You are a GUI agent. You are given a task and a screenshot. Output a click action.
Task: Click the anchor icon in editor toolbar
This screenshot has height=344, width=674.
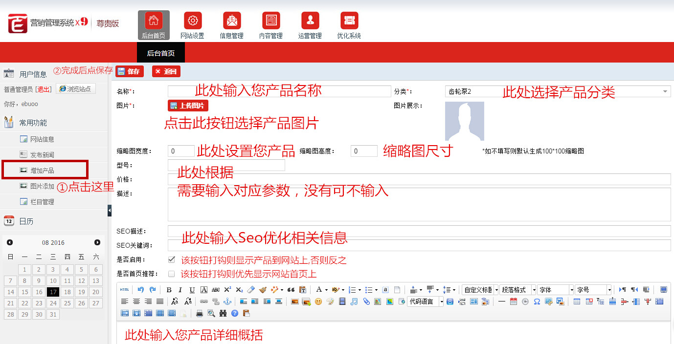pos(226,301)
